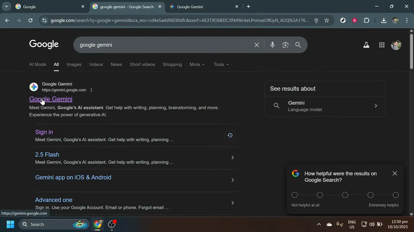Open Chrome from the taskbar
Viewport: 414px width, 232px height.
[x=98, y=224]
